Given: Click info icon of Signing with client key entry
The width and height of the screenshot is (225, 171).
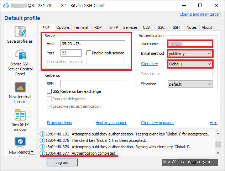Looking at the screenshot, I should (42, 147).
